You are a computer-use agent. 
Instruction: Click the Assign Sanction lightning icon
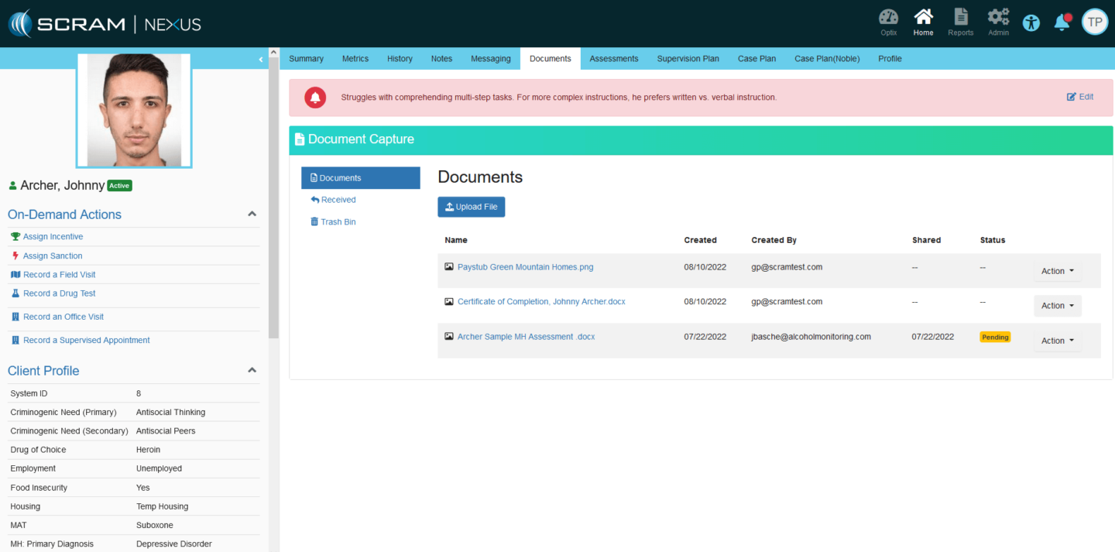pos(15,255)
